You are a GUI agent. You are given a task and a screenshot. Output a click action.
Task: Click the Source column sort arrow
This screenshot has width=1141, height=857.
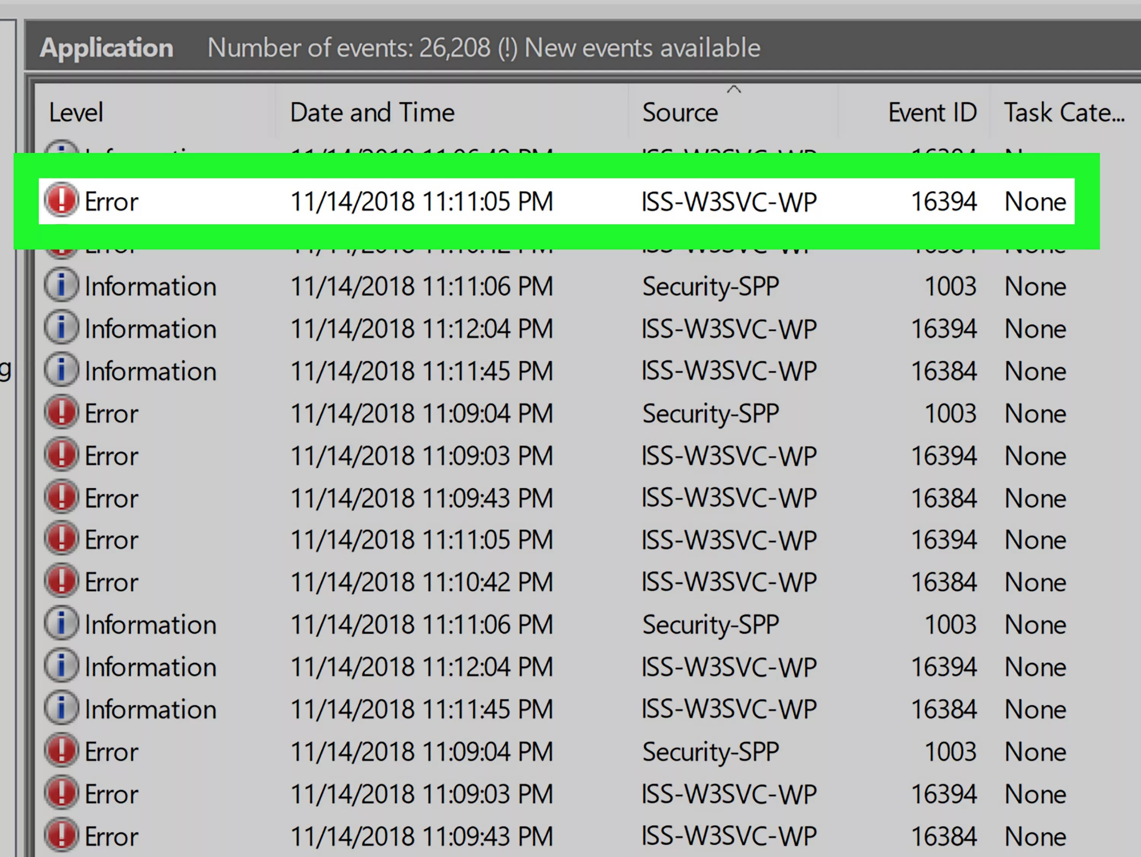pos(734,90)
